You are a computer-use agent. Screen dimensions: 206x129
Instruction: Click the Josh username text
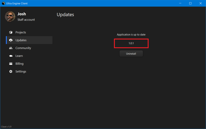click(21, 14)
